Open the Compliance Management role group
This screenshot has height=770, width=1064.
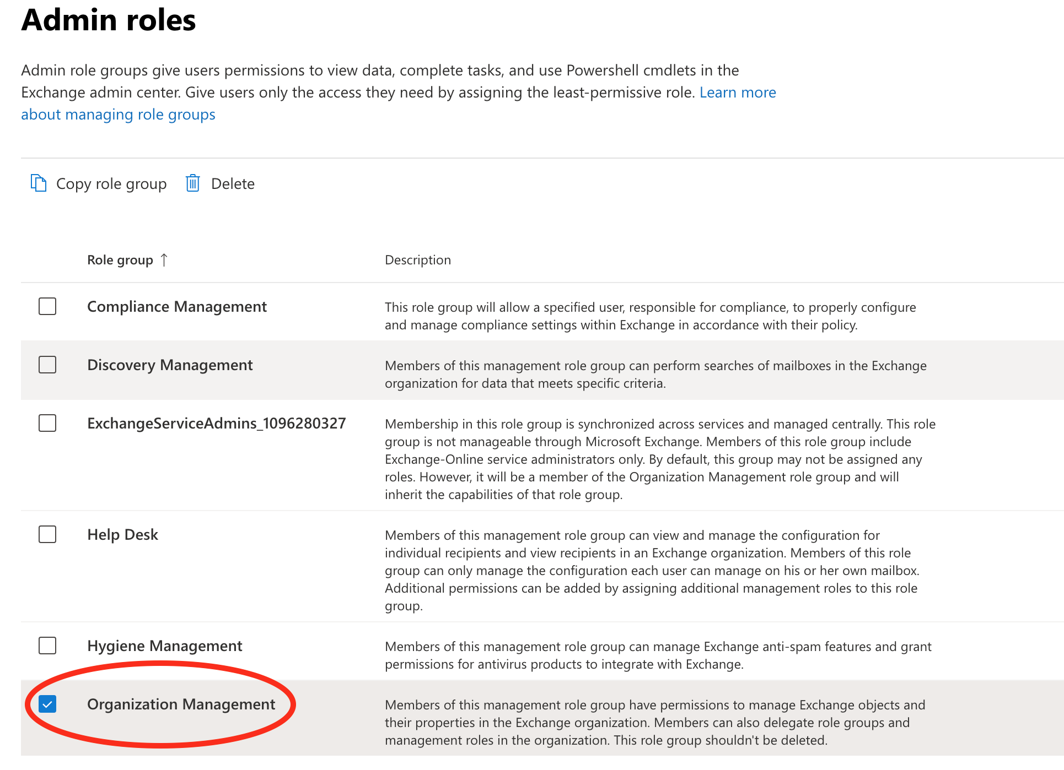pos(177,306)
